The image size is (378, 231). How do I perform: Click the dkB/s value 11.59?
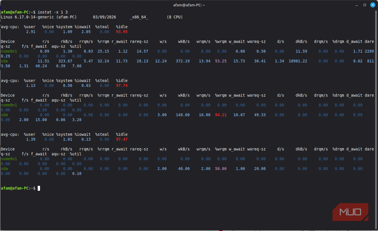pyautogui.click(x=301, y=51)
